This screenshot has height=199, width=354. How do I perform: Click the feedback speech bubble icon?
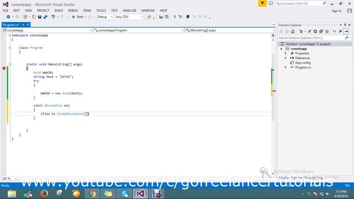(x=270, y=3)
